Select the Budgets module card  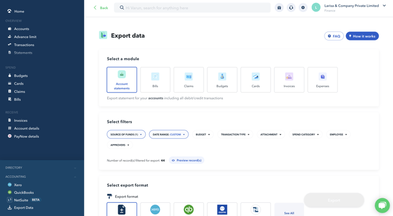(x=222, y=80)
